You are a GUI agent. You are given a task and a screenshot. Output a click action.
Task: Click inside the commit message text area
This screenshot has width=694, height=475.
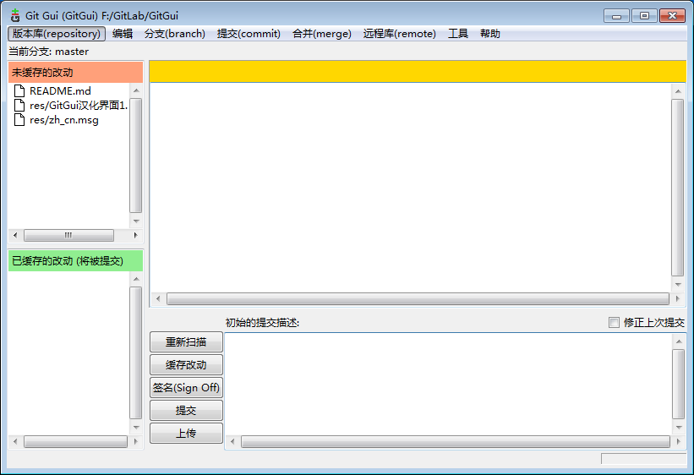click(448, 384)
